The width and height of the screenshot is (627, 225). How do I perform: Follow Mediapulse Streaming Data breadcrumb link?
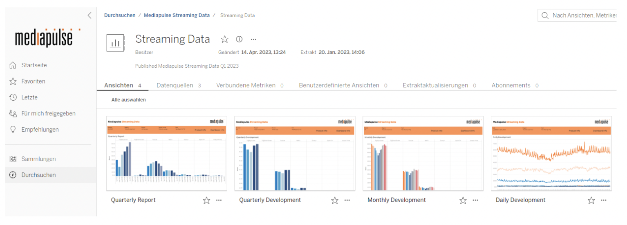pos(177,15)
